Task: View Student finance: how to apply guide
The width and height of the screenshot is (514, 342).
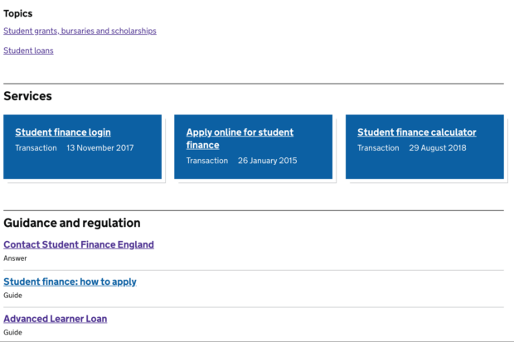Action: tap(70, 282)
